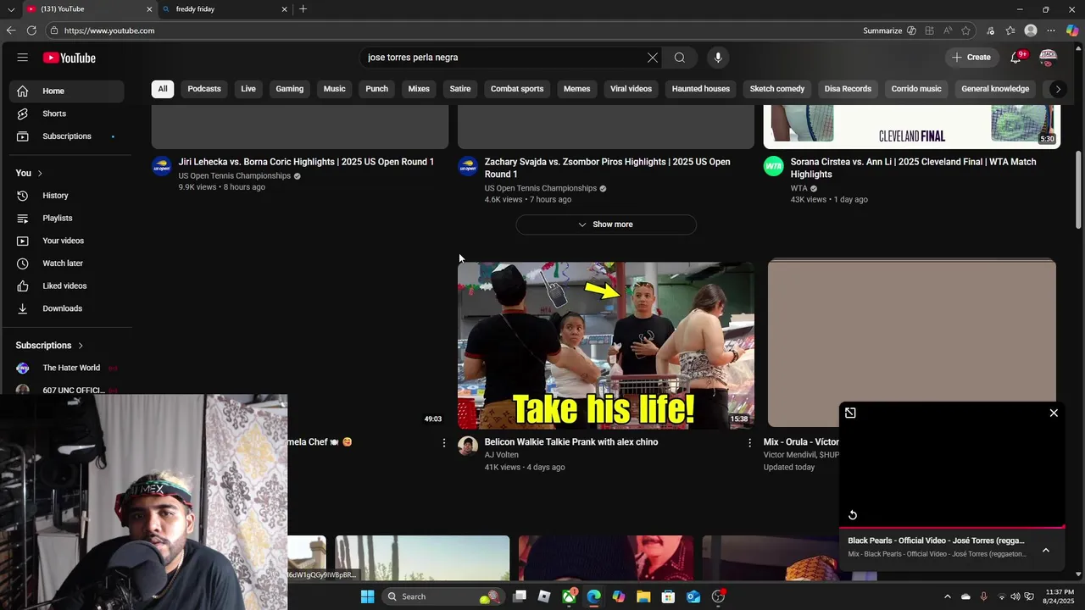Show hidden system tray icons

948,596
